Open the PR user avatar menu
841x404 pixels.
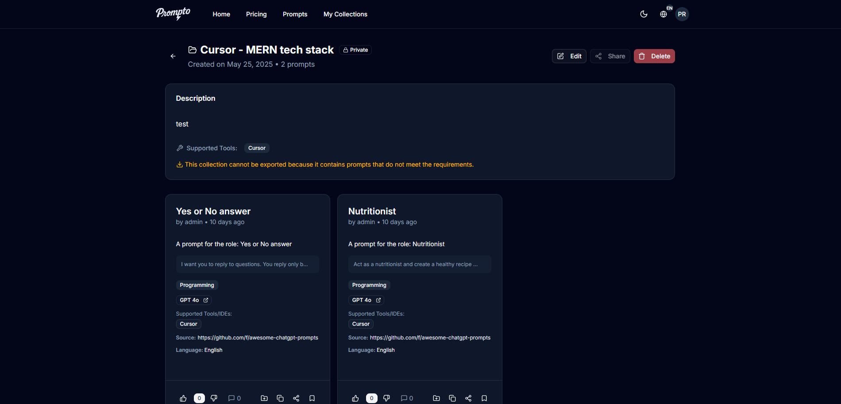pos(682,14)
